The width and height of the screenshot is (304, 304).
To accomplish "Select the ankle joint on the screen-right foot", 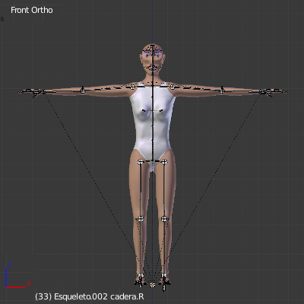I will tap(164, 275).
